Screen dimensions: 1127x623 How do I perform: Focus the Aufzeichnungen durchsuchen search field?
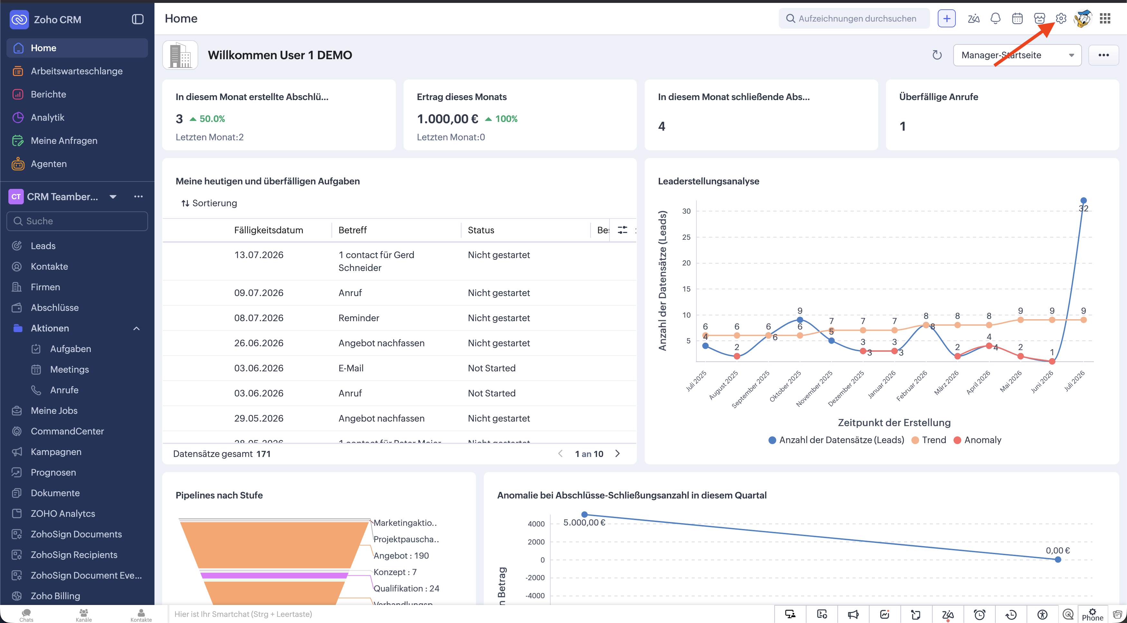pos(854,18)
